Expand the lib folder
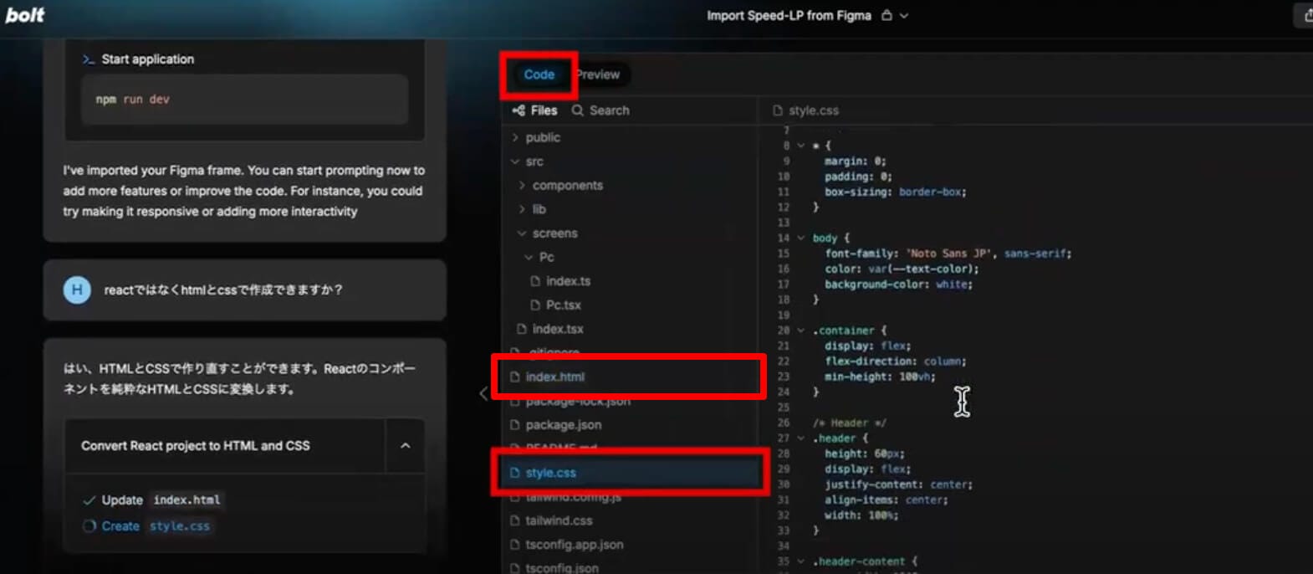The height and width of the screenshot is (574, 1313). 539,209
